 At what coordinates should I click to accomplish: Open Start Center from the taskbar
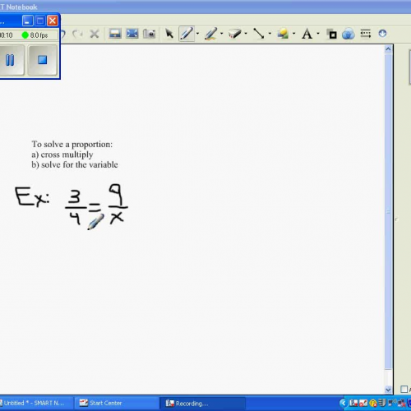[x=117, y=403]
